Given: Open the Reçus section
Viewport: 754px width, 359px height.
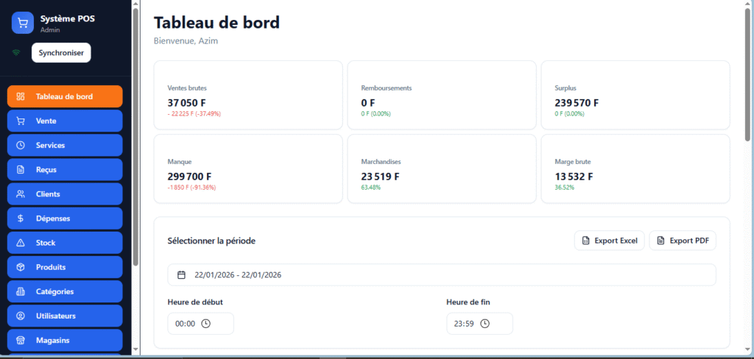Looking at the screenshot, I should (65, 170).
